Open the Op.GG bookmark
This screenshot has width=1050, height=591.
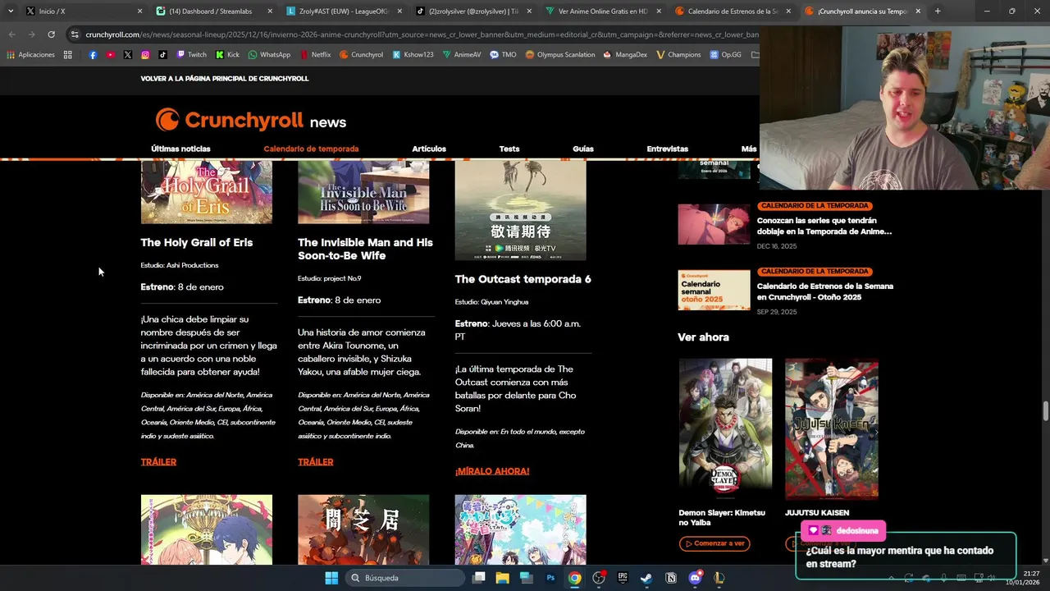[725, 55]
